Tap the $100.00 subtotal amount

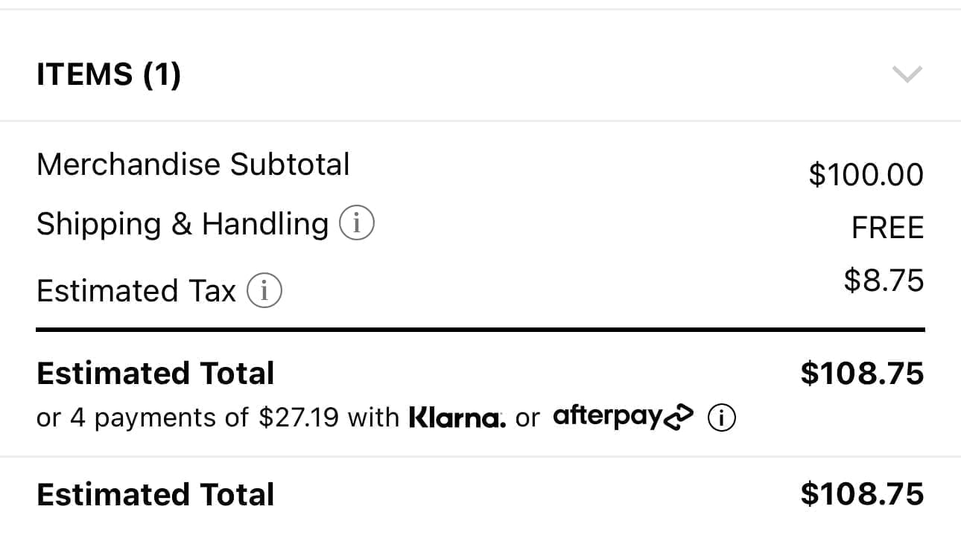[866, 175]
